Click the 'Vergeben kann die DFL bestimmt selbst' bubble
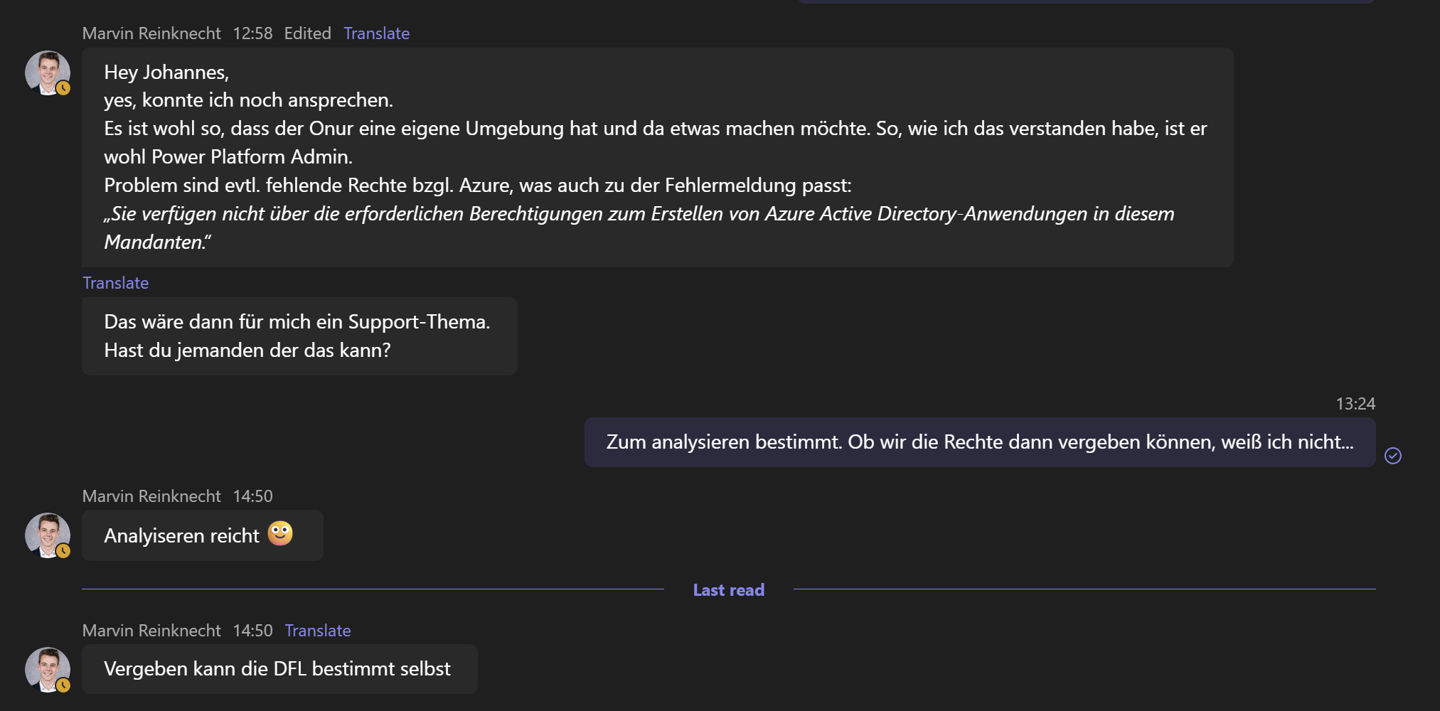This screenshot has width=1440, height=711. [277, 669]
